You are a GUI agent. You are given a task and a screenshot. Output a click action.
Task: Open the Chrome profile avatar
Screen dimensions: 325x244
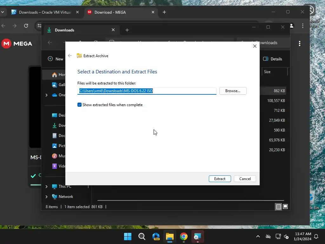[292, 26]
